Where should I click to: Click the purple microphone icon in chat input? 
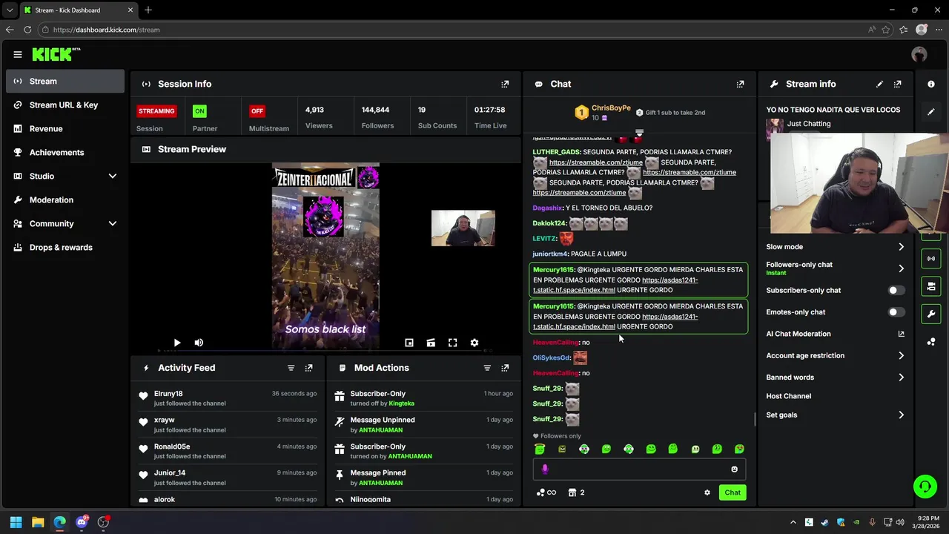click(545, 469)
